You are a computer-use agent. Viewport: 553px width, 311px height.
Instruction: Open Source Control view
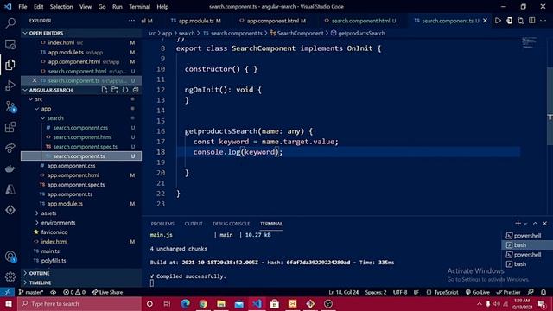10,106
